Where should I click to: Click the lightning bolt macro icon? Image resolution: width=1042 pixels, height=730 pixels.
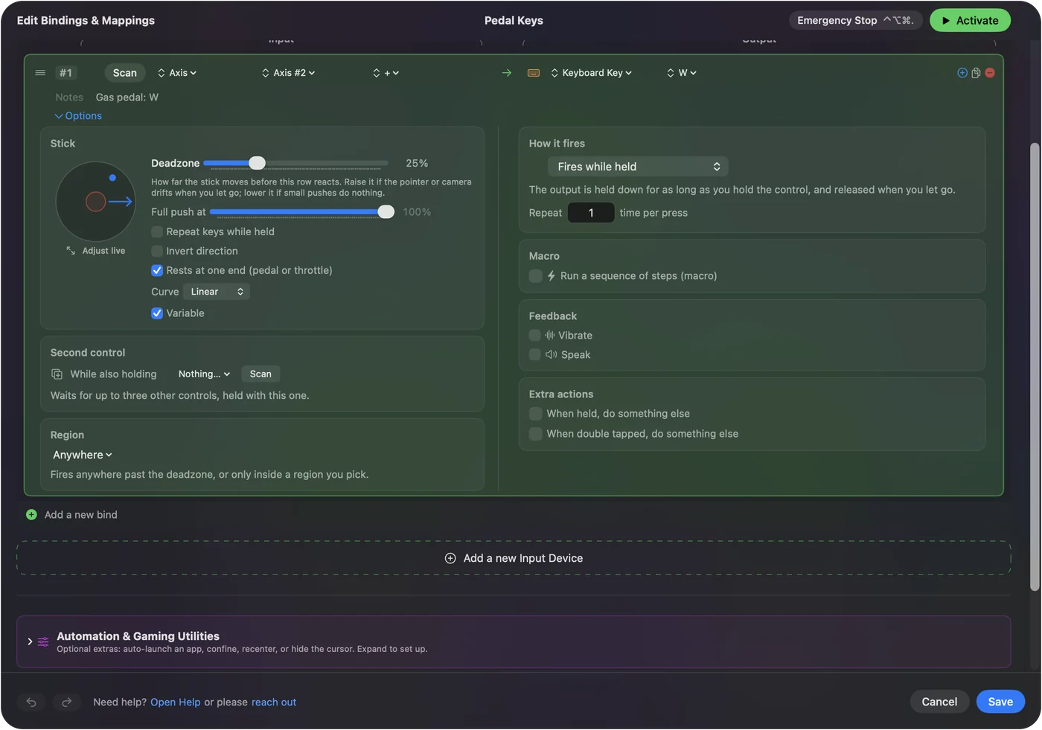click(552, 276)
